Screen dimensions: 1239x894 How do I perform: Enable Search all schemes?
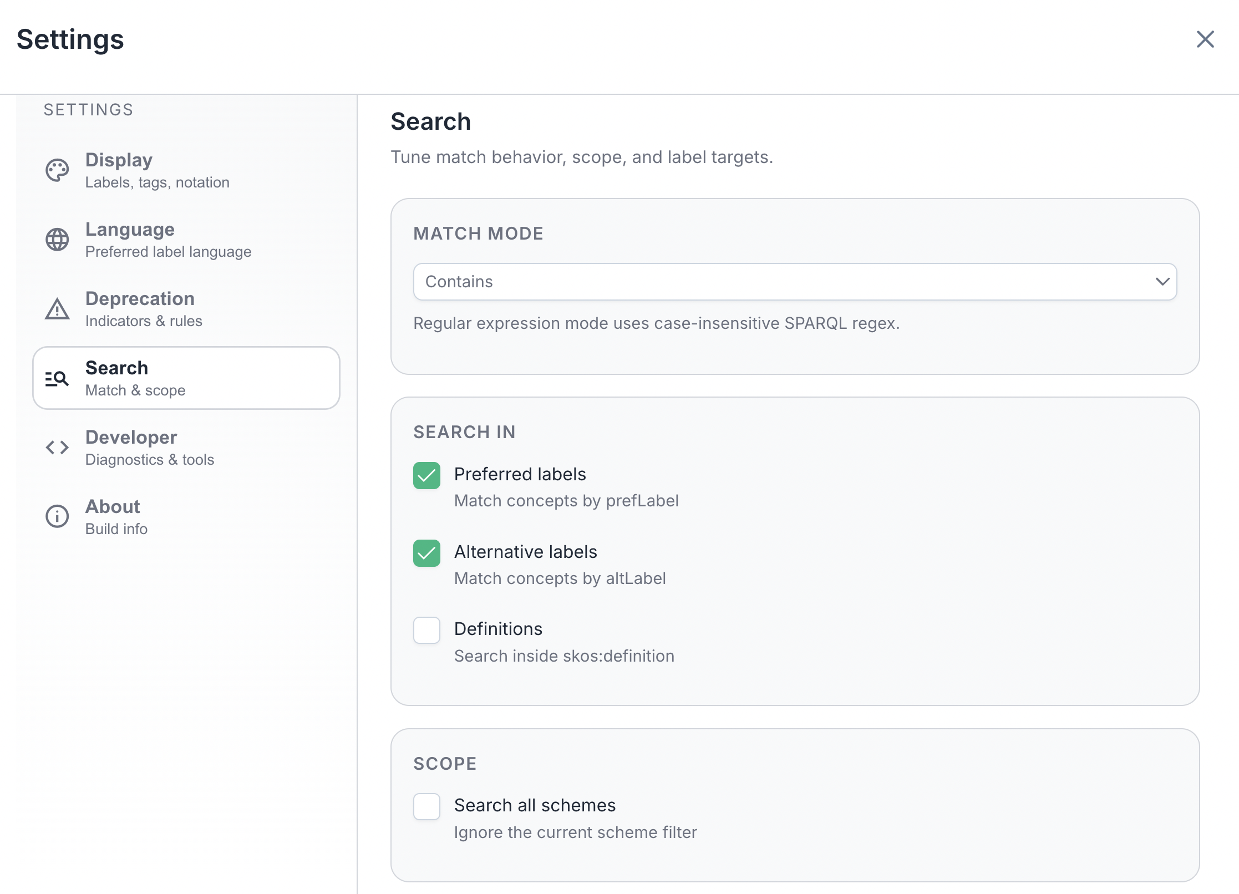426,807
